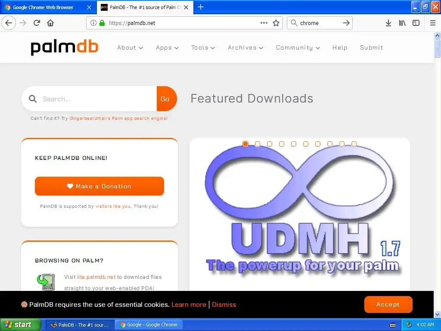Screen dimensions: 441x331
Task: Click the forward navigation arrow
Action: pos(23,23)
